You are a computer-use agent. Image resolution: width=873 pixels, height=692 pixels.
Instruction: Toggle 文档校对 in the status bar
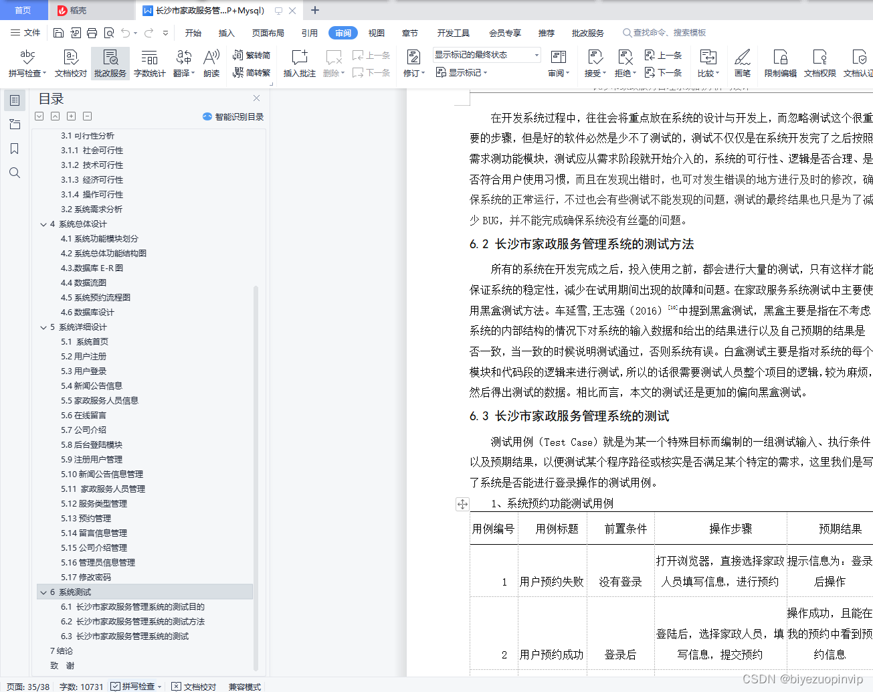(194, 686)
